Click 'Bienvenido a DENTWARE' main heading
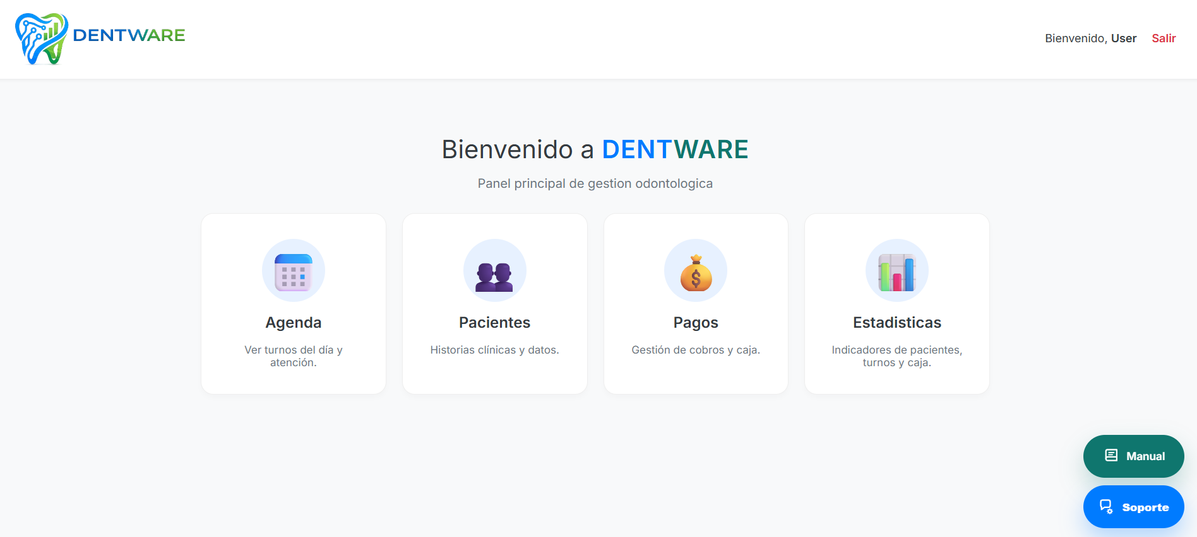Viewport: 1197px width, 537px height. point(595,150)
